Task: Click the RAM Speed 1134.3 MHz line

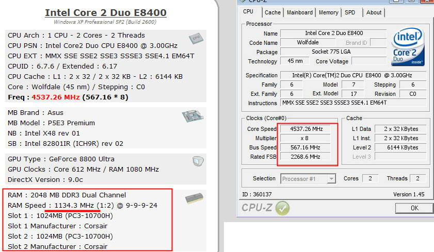Action: pyautogui.click(x=83, y=206)
